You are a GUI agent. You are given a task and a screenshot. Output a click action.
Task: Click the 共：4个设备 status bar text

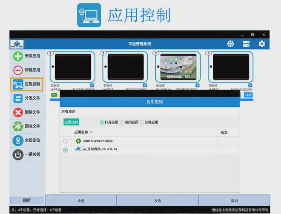[37, 210]
